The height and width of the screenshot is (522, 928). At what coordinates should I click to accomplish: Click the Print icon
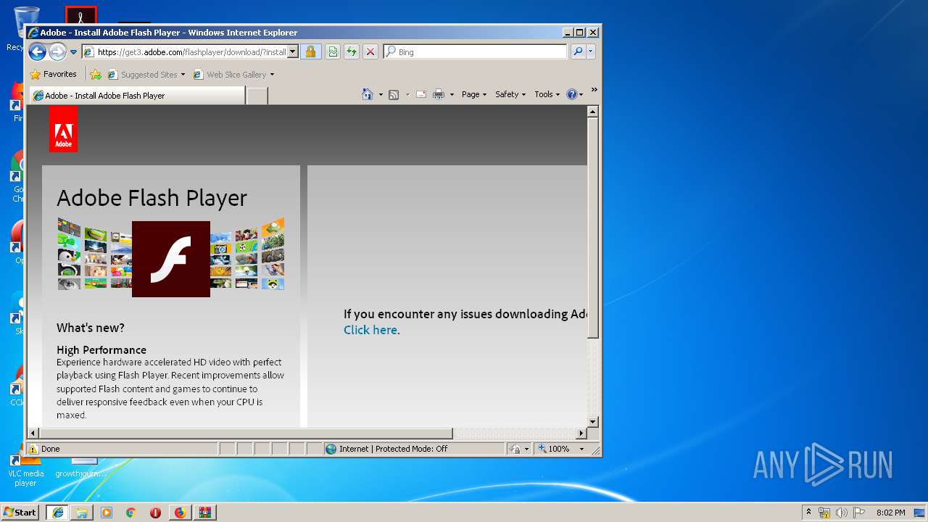click(x=439, y=94)
